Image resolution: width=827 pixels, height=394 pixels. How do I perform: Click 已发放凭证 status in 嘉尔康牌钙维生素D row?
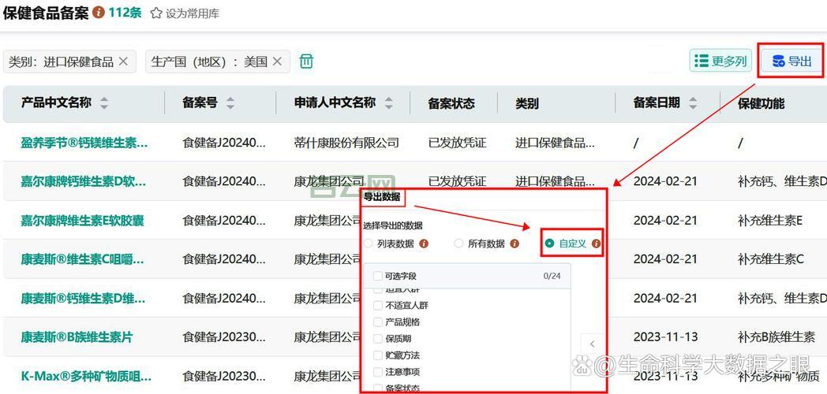(457, 181)
